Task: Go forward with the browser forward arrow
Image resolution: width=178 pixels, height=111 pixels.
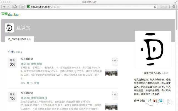Action: pyautogui.click(x=8, y=7)
